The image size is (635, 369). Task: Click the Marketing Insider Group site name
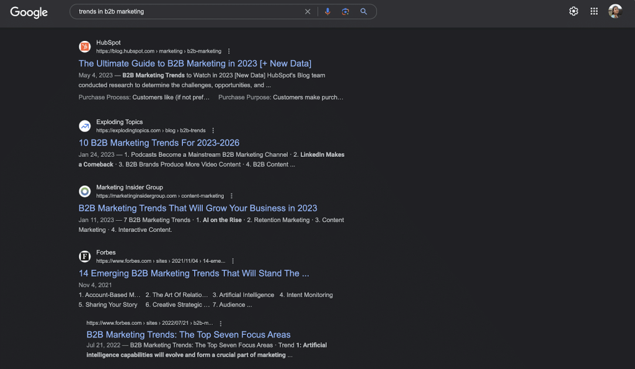[x=130, y=187]
